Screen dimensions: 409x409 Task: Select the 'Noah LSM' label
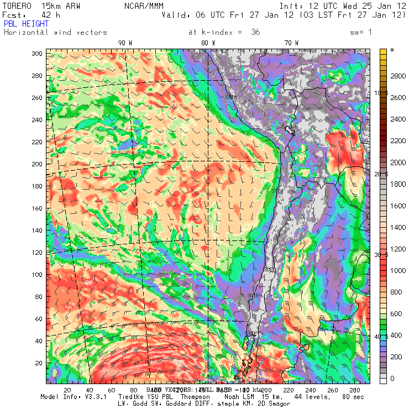click(239, 397)
